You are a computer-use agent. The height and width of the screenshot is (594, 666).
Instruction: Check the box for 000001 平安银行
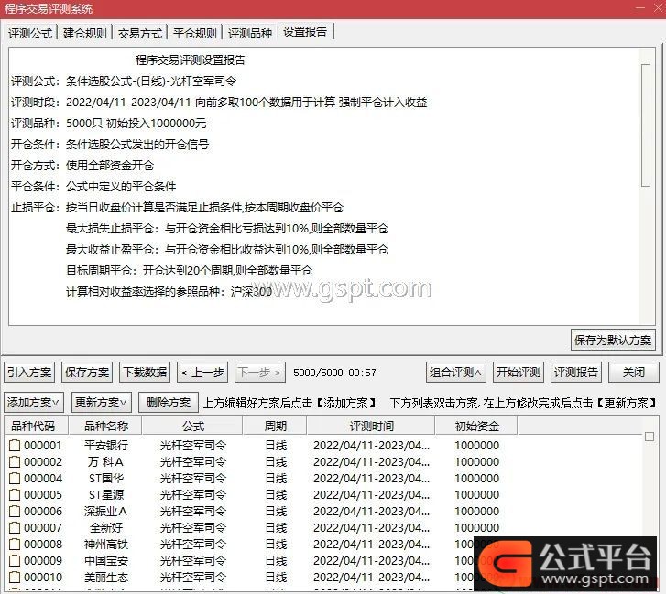click(15, 445)
